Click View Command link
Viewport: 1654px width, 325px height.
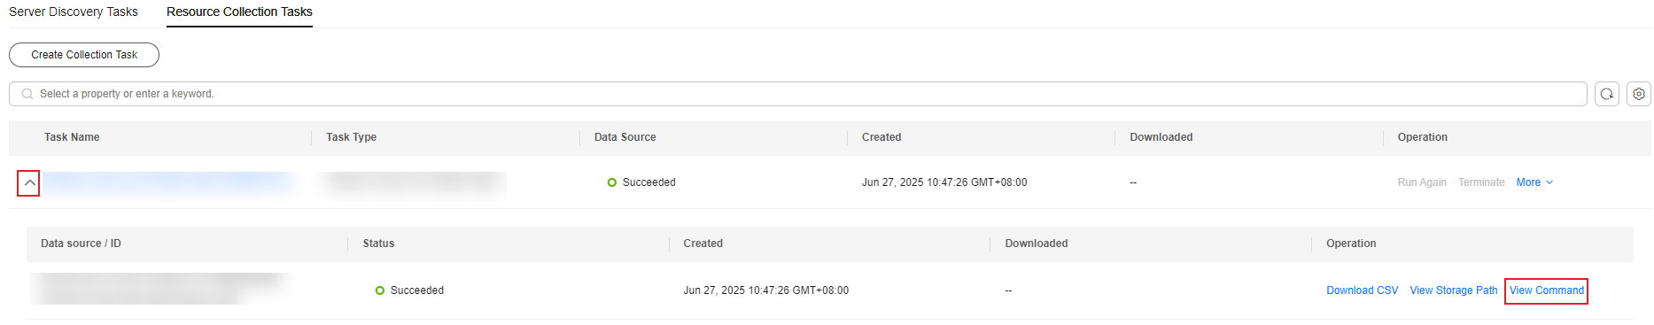click(x=1546, y=290)
